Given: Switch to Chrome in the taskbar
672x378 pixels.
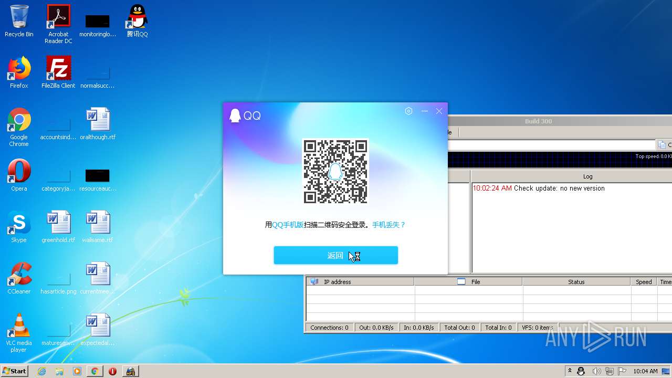Looking at the screenshot, I should pos(94,371).
